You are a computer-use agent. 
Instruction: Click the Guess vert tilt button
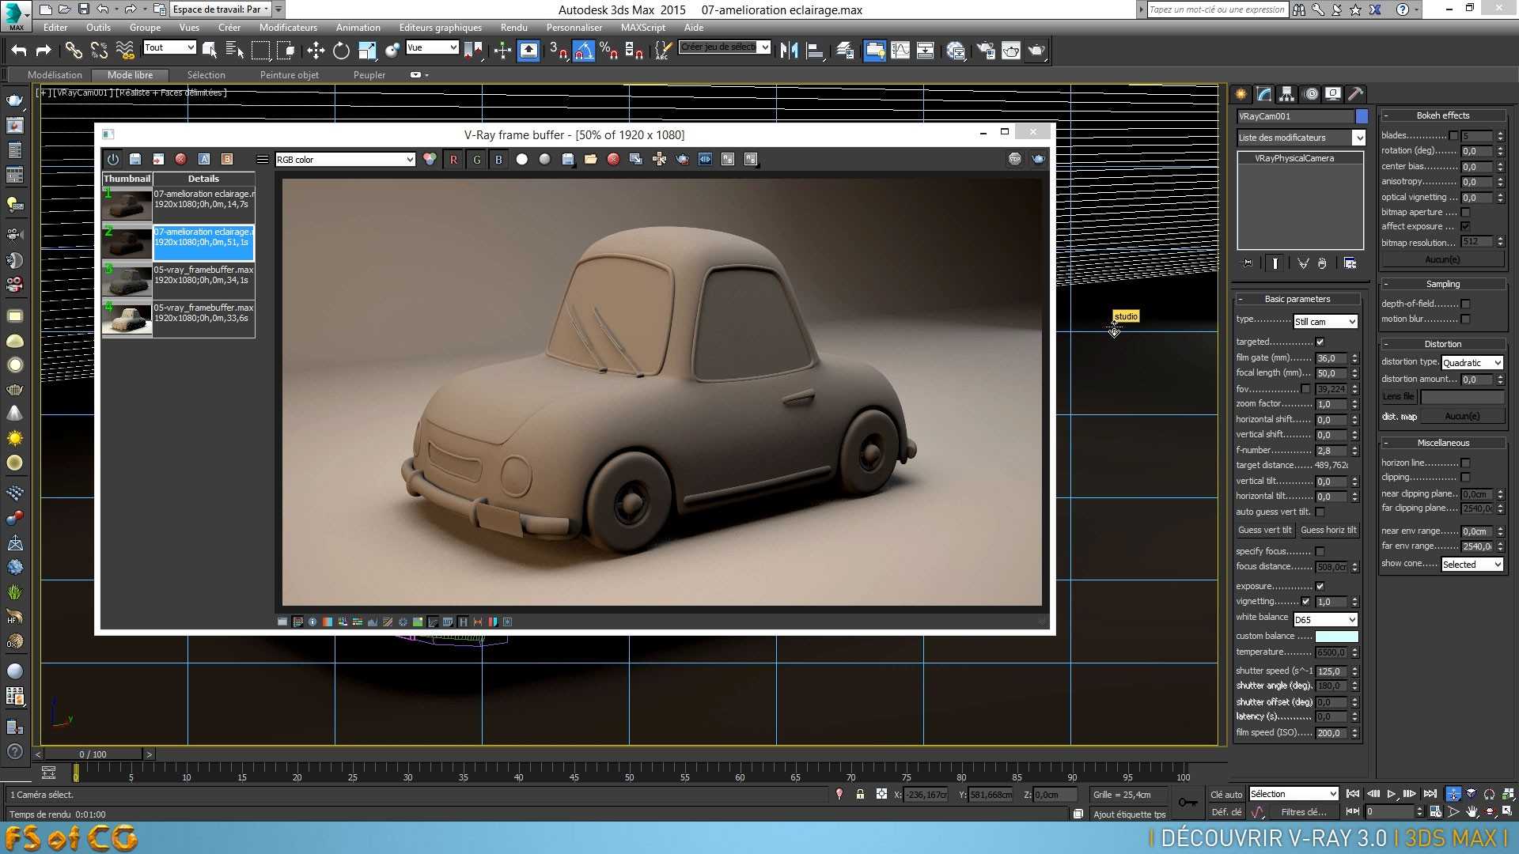tap(1264, 531)
